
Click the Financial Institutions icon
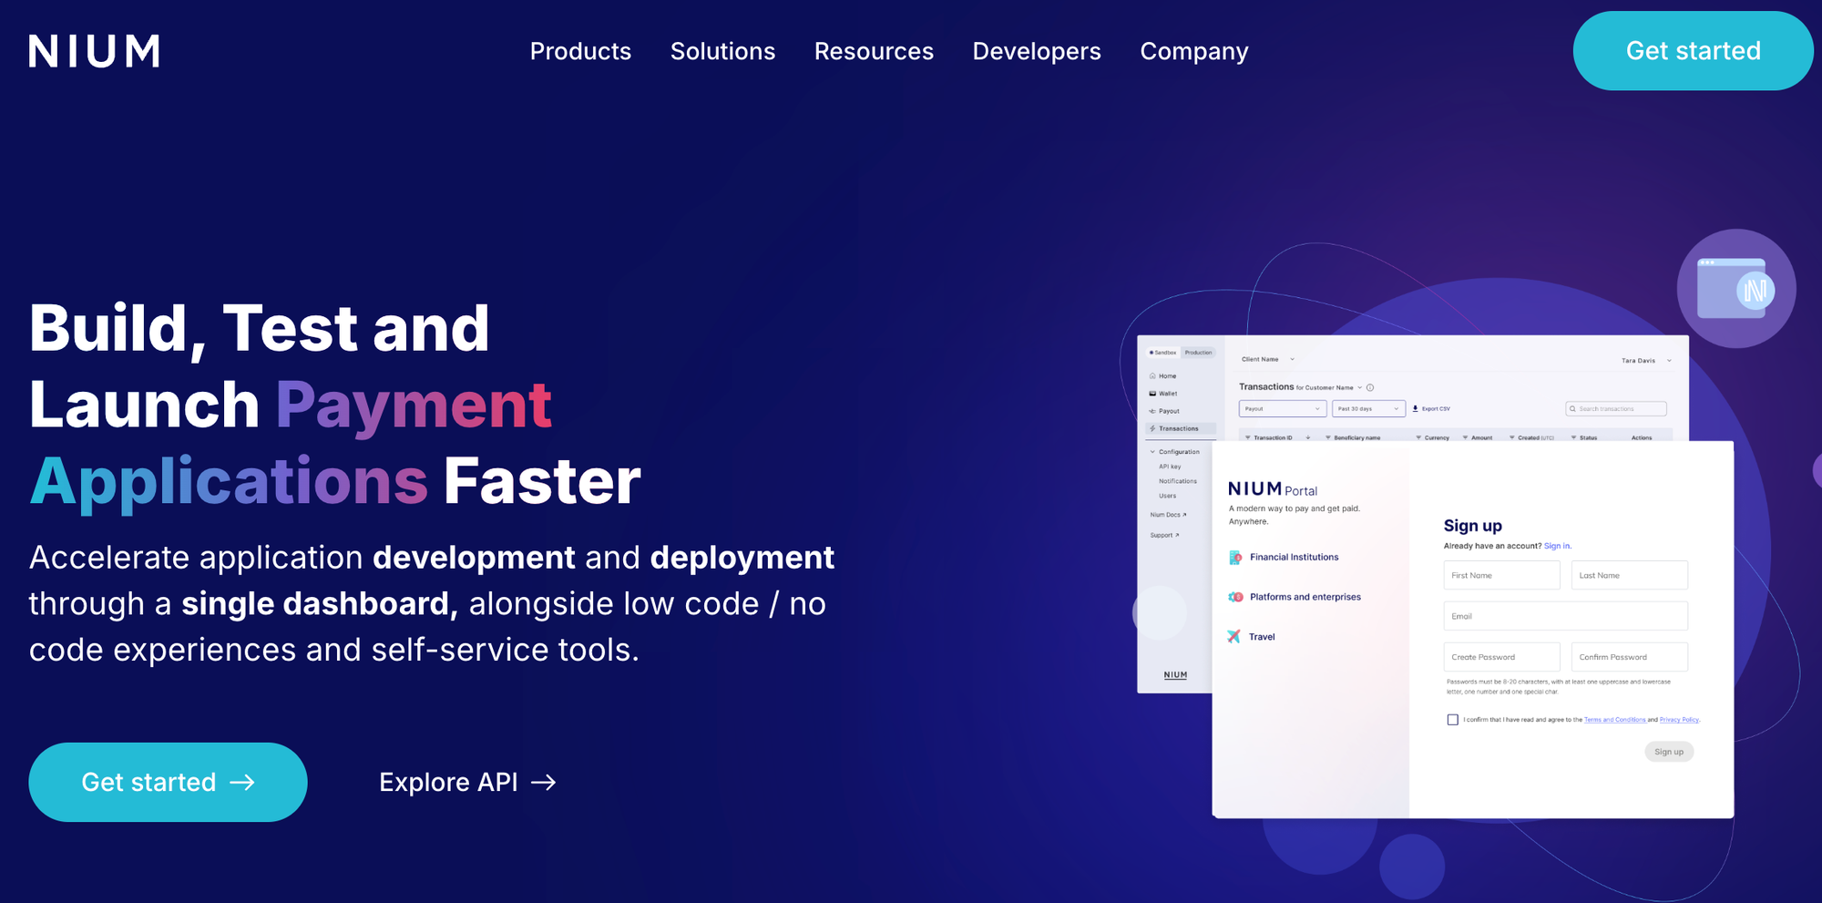tap(1235, 557)
